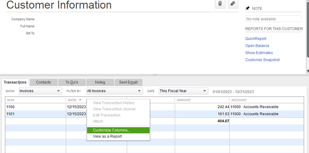Click the date 12/15/2023 in row 1101
The width and height of the screenshot is (309, 153).
(x=76, y=114)
